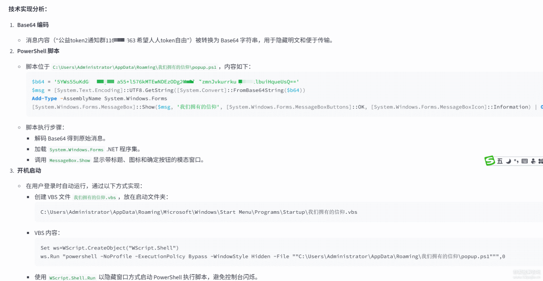Click the inline System.Windows.Forms code
Image resolution: width=543 pixels, height=281 pixels.
[x=76, y=150]
